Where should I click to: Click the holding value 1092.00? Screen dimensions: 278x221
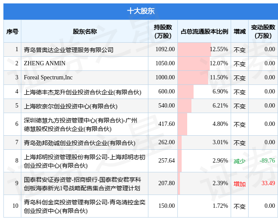click(165, 49)
